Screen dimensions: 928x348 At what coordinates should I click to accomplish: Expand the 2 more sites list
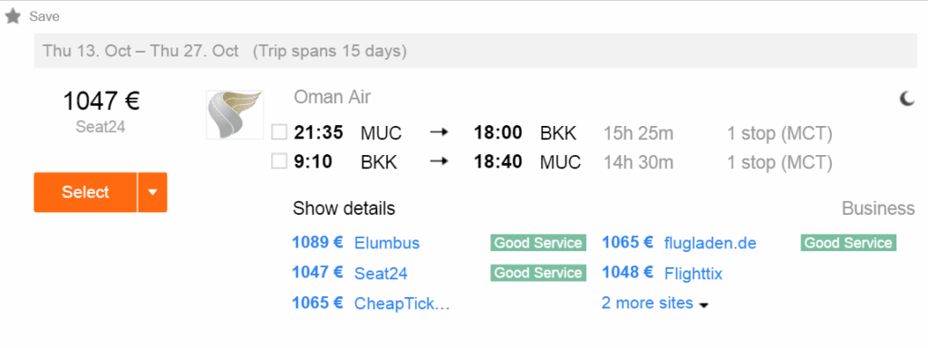[655, 303]
